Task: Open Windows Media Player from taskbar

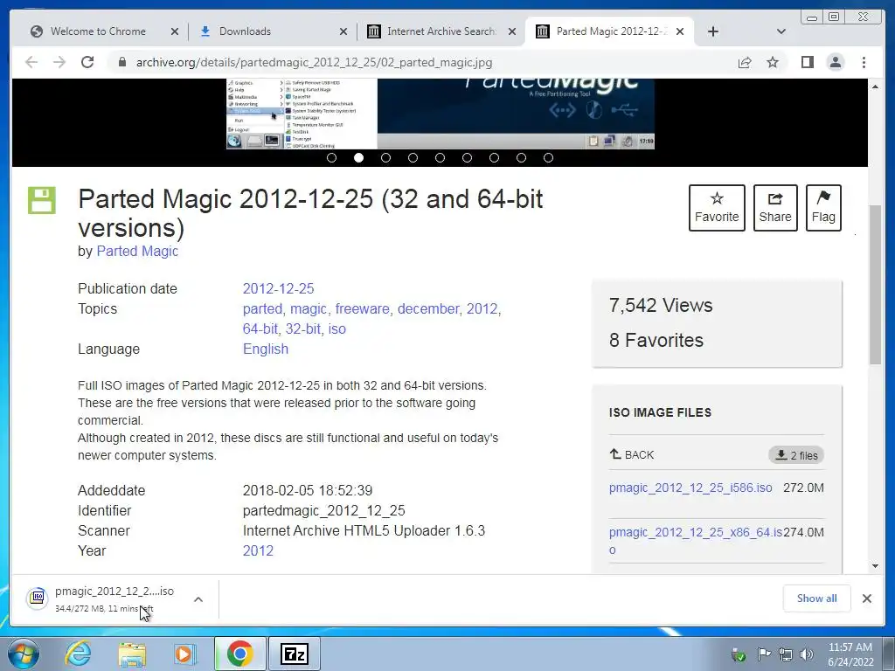Action: click(x=184, y=654)
